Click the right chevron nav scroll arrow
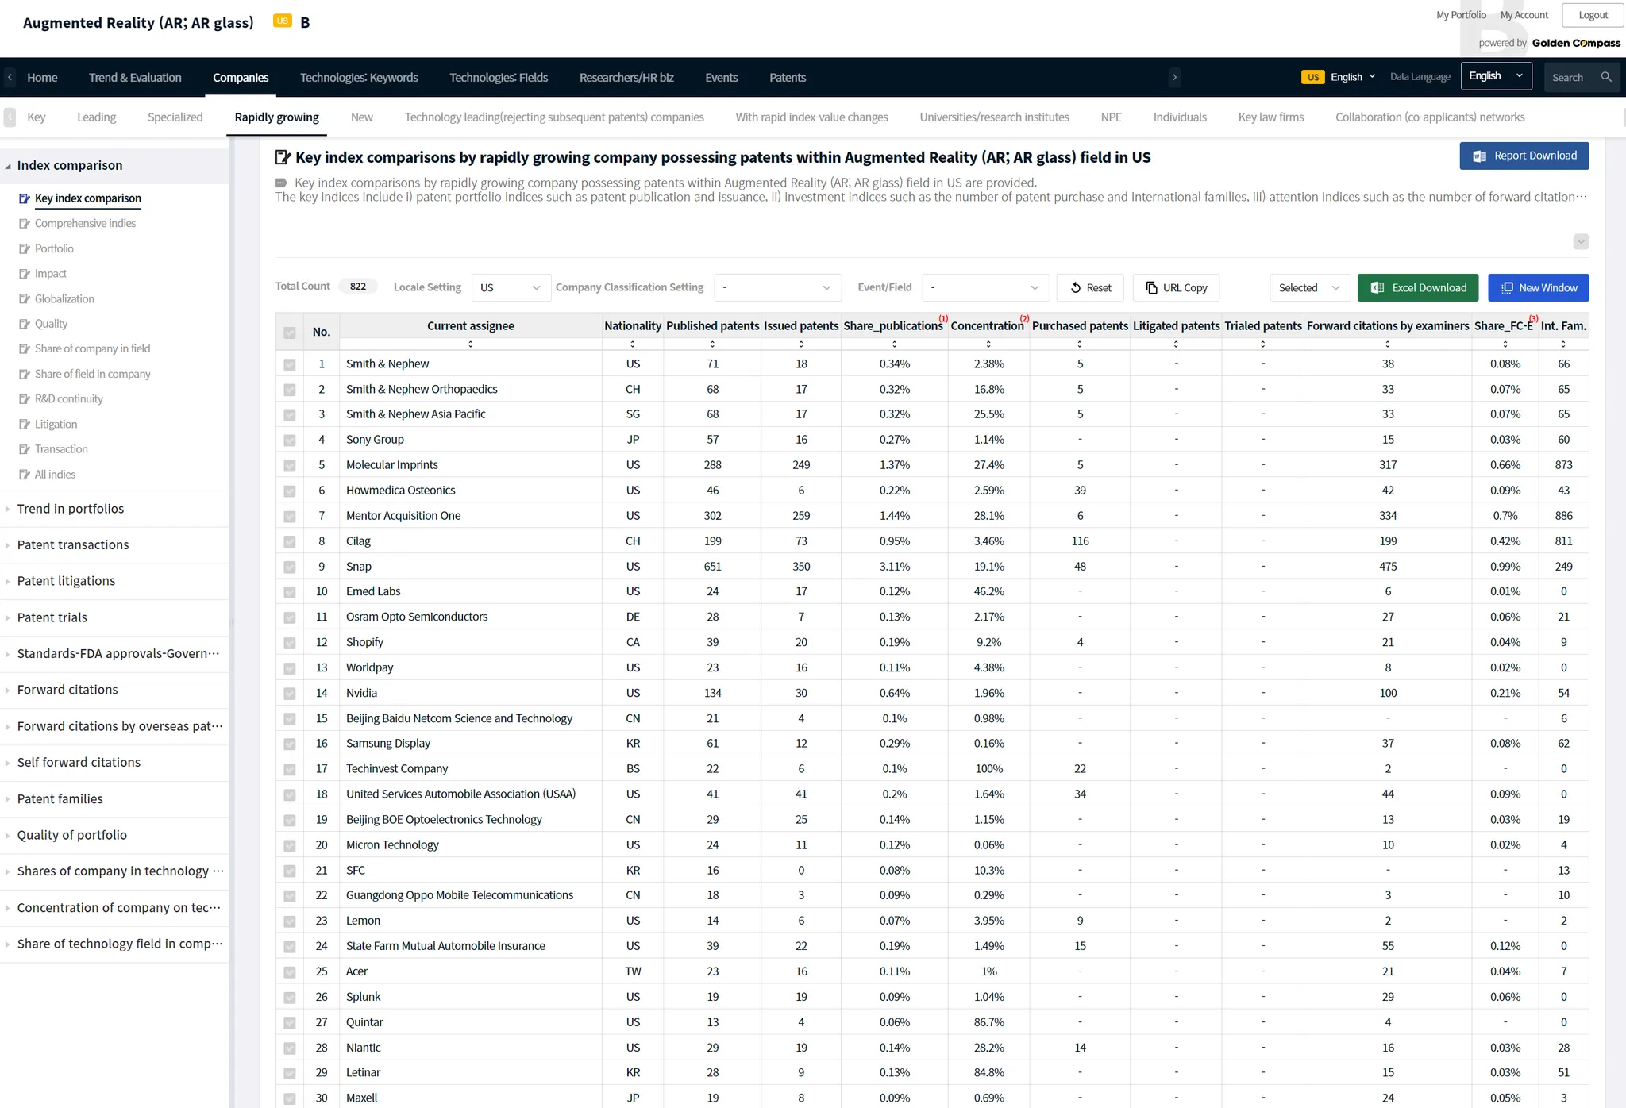1626x1108 pixels. coord(1174,77)
